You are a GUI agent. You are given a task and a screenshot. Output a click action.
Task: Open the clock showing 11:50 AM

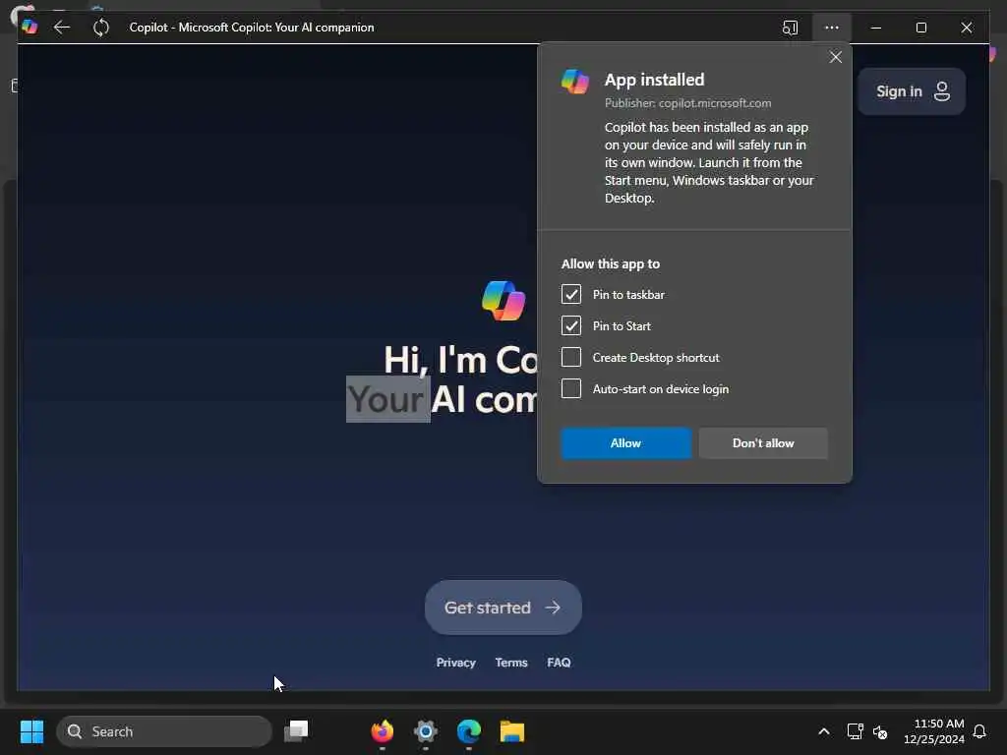[x=934, y=731]
